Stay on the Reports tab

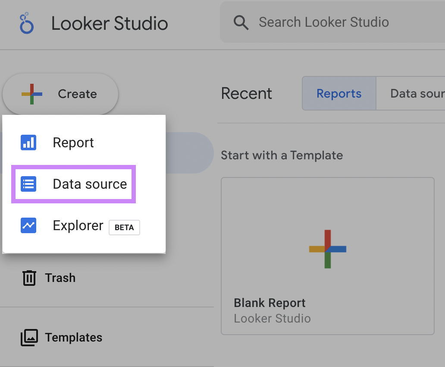pyautogui.click(x=339, y=93)
